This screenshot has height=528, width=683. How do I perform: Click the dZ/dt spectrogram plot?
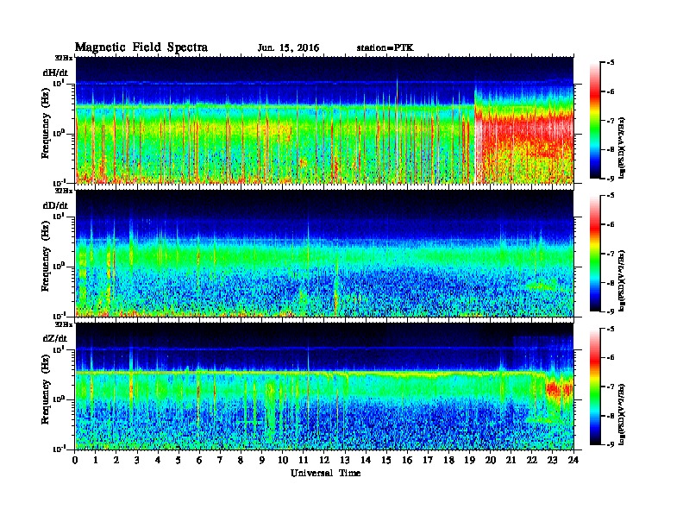(324, 387)
